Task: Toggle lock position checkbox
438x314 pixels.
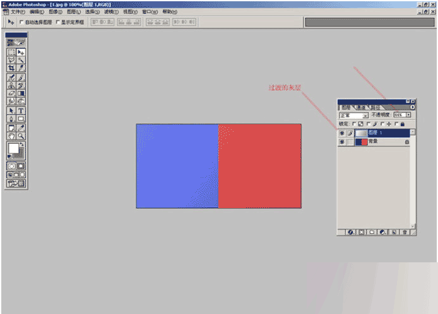Action: pos(382,124)
